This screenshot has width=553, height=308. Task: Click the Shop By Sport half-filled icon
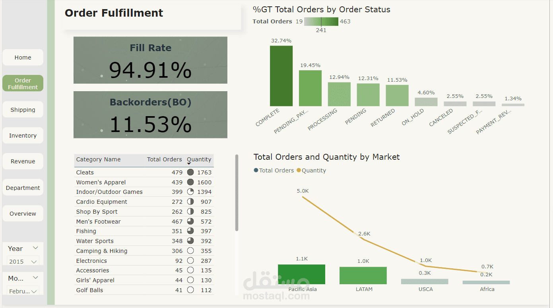click(x=190, y=212)
